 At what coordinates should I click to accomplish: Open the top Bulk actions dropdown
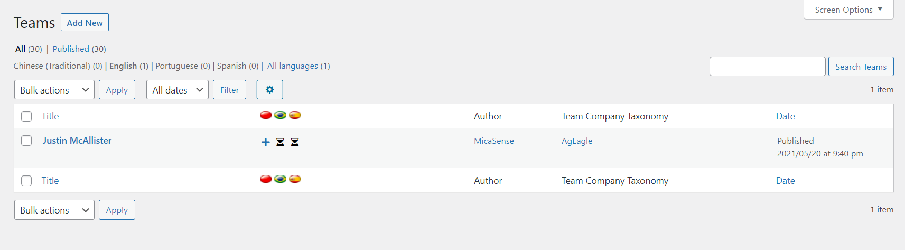[54, 90]
